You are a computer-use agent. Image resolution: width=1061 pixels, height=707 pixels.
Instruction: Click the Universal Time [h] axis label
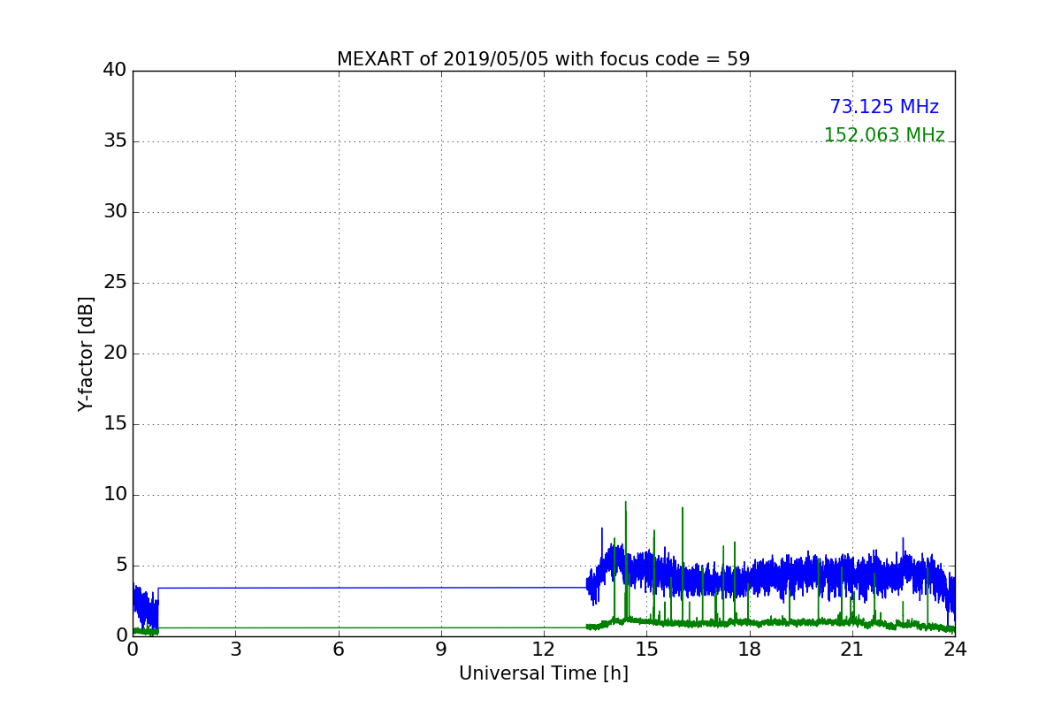pos(544,673)
